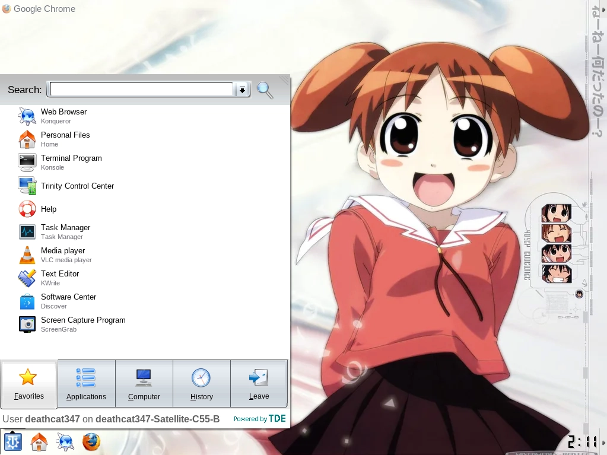This screenshot has width=607, height=455.
Task: Open Discover Software Center
Action: click(x=145, y=301)
